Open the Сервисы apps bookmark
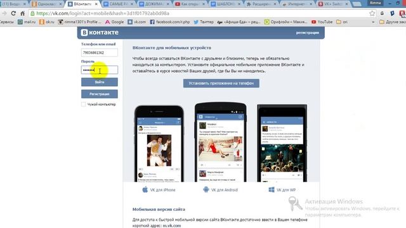 click(7, 22)
